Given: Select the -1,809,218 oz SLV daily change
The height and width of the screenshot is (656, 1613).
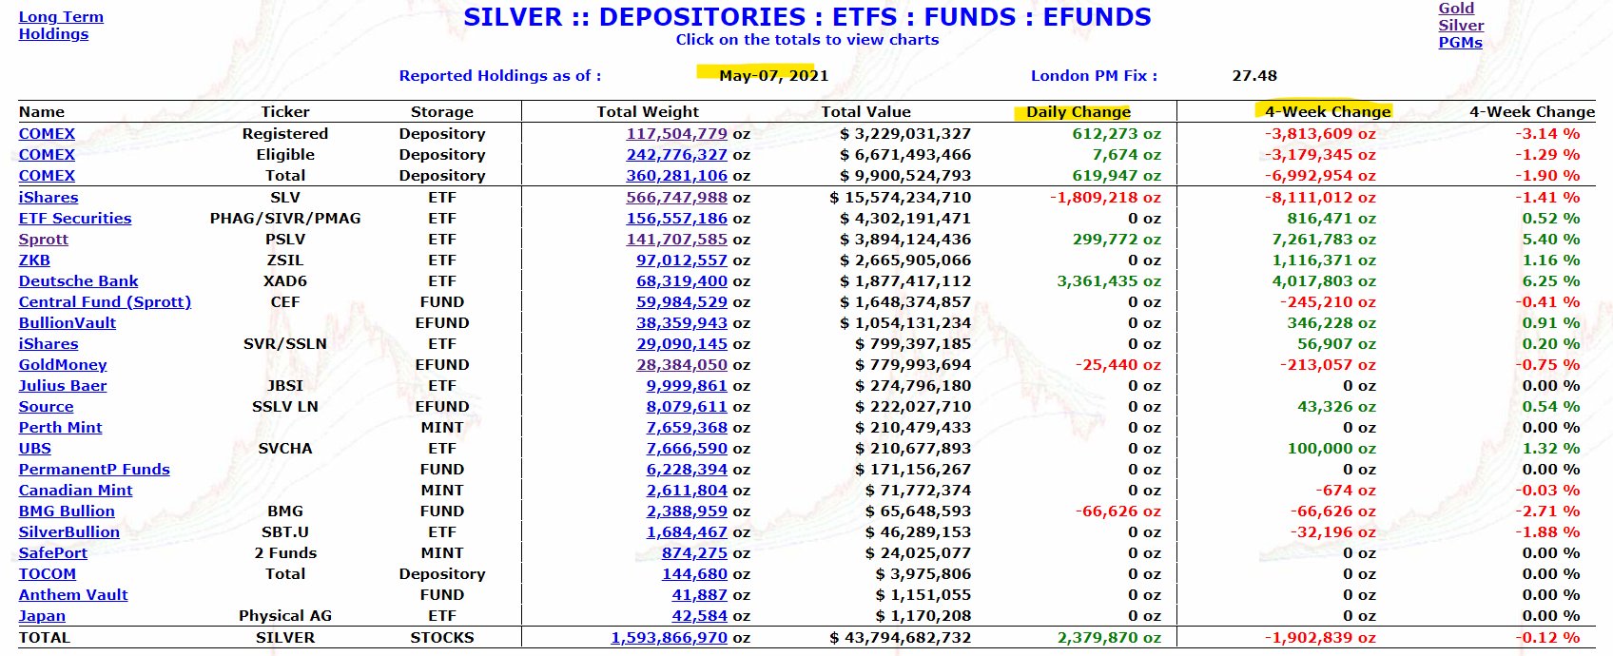Looking at the screenshot, I should tap(1105, 198).
